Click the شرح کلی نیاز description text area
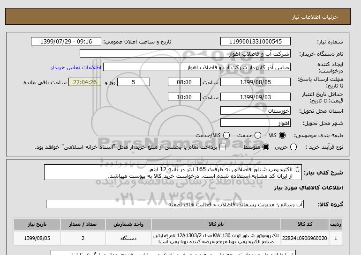 173,172
